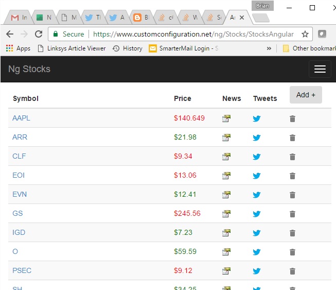Switch to the Blogger browser tab
This screenshot has width=336, height=290.
point(141,18)
